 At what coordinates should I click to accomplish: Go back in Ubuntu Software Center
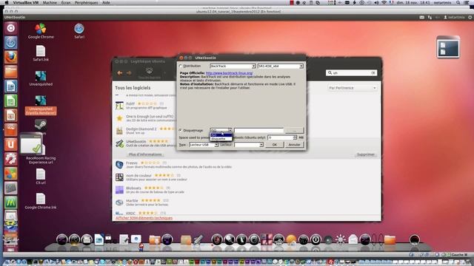120,72
